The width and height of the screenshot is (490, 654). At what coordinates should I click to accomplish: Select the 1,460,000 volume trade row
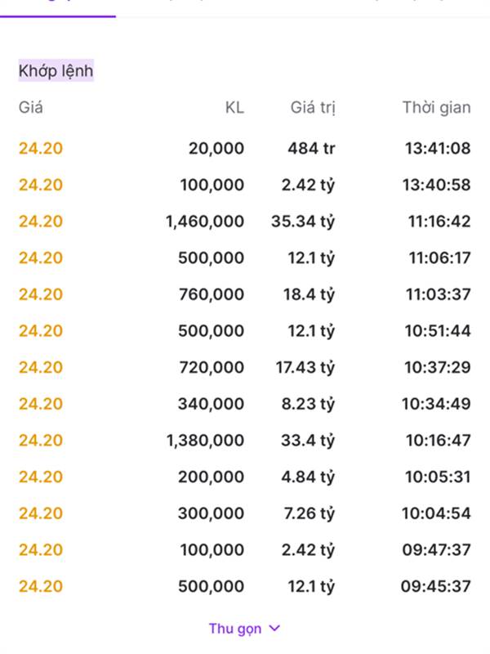(244, 221)
